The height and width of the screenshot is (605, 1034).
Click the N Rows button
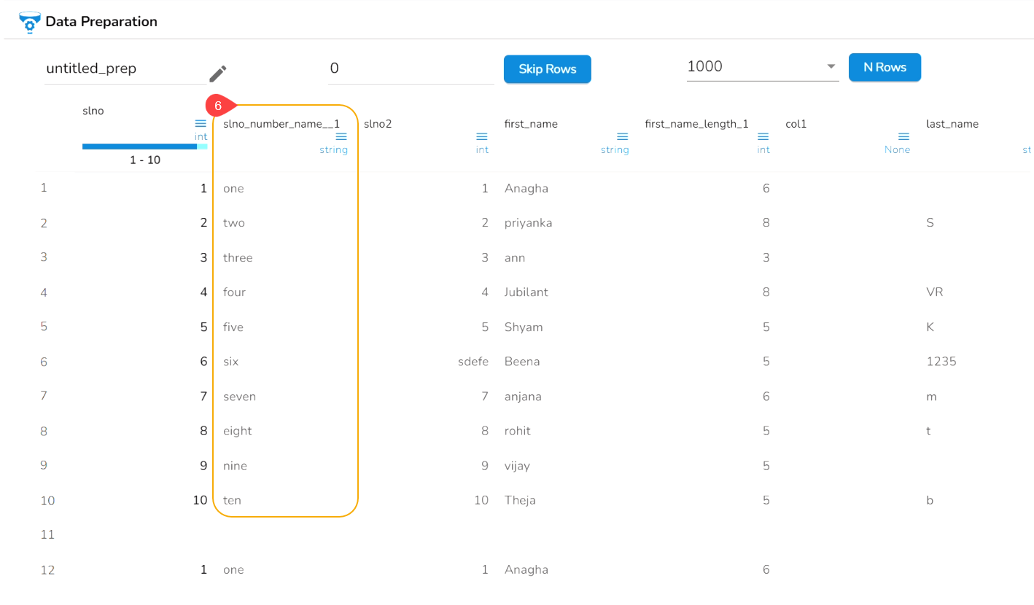pyautogui.click(x=885, y=67)
